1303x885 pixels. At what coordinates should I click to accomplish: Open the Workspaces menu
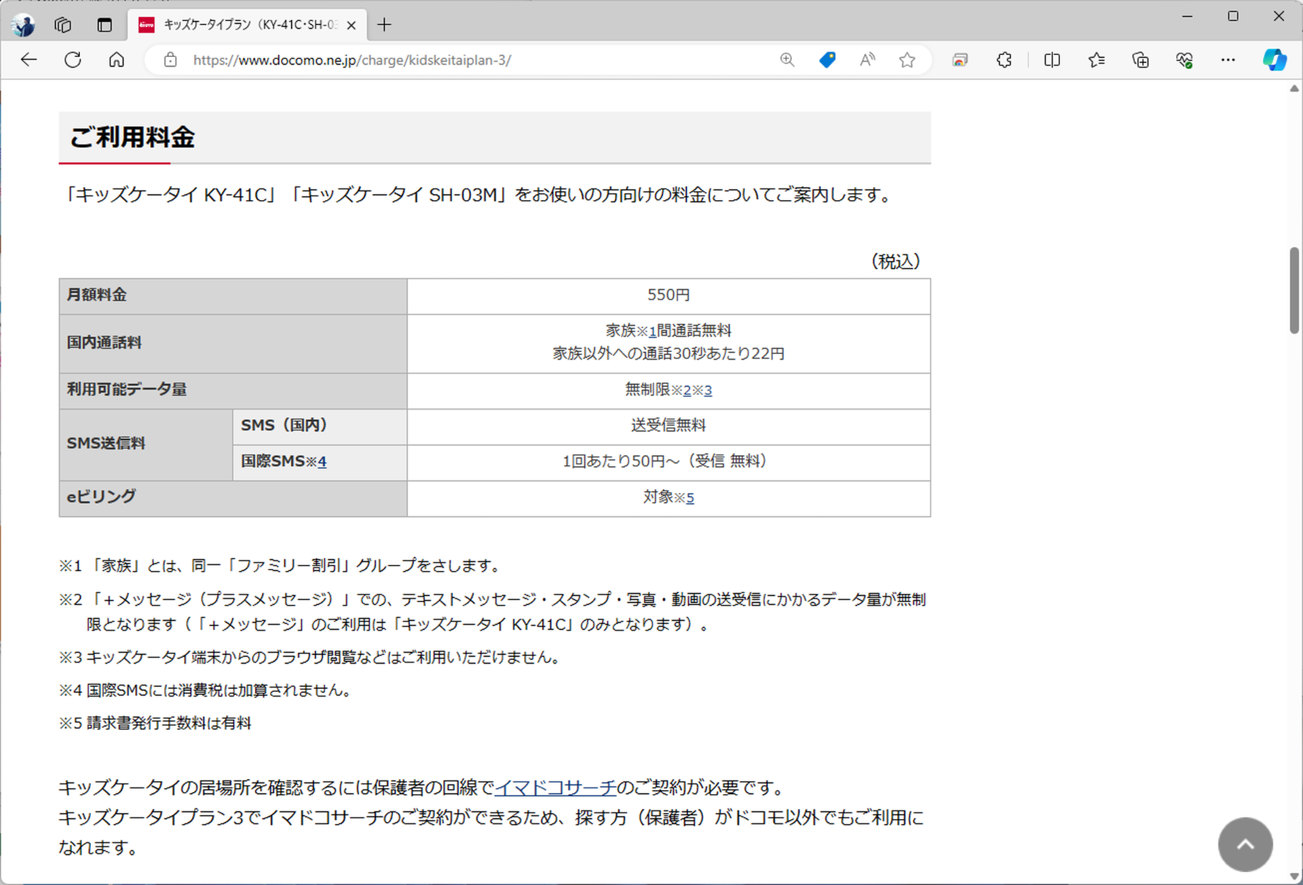(62, 24)
